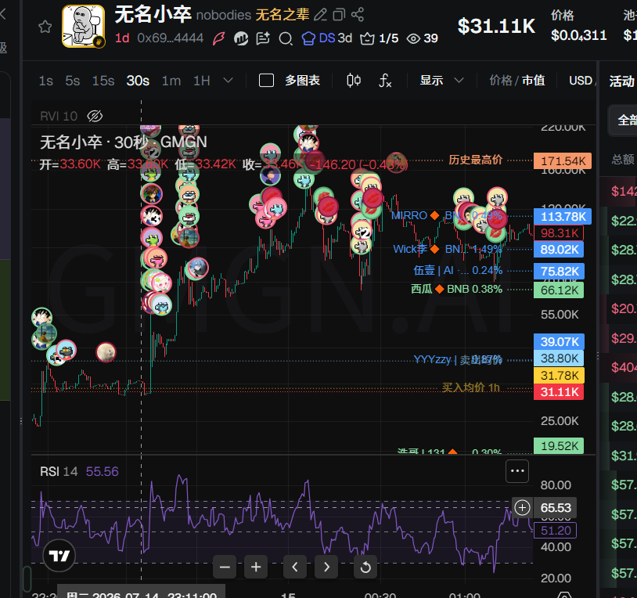Open the TradingView logo
This screenshot has width=637, height=598.
tap(59, 556)
